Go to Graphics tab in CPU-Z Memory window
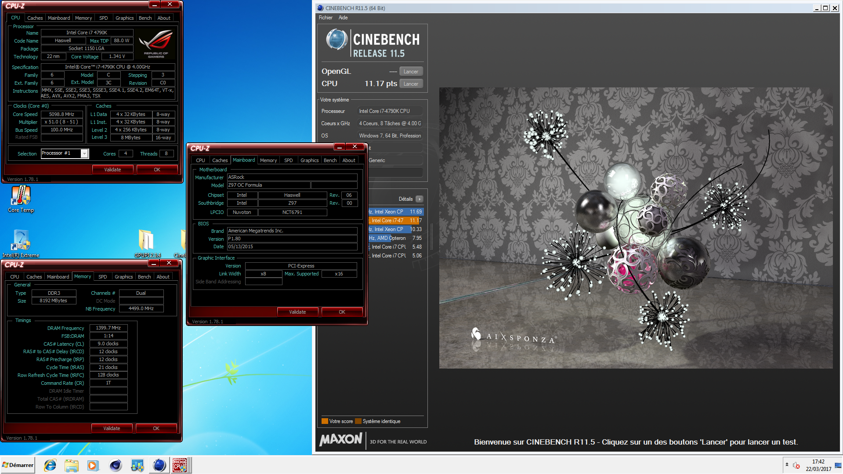The width and height of the screenshot is (843, 474). [124, 277]
